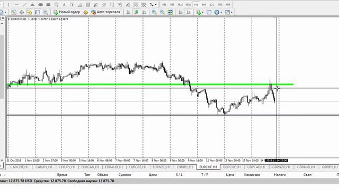Open MetaEditor via the yellow book icon
339x190 pixels.
pyautogui.click(x=86, y=12)
